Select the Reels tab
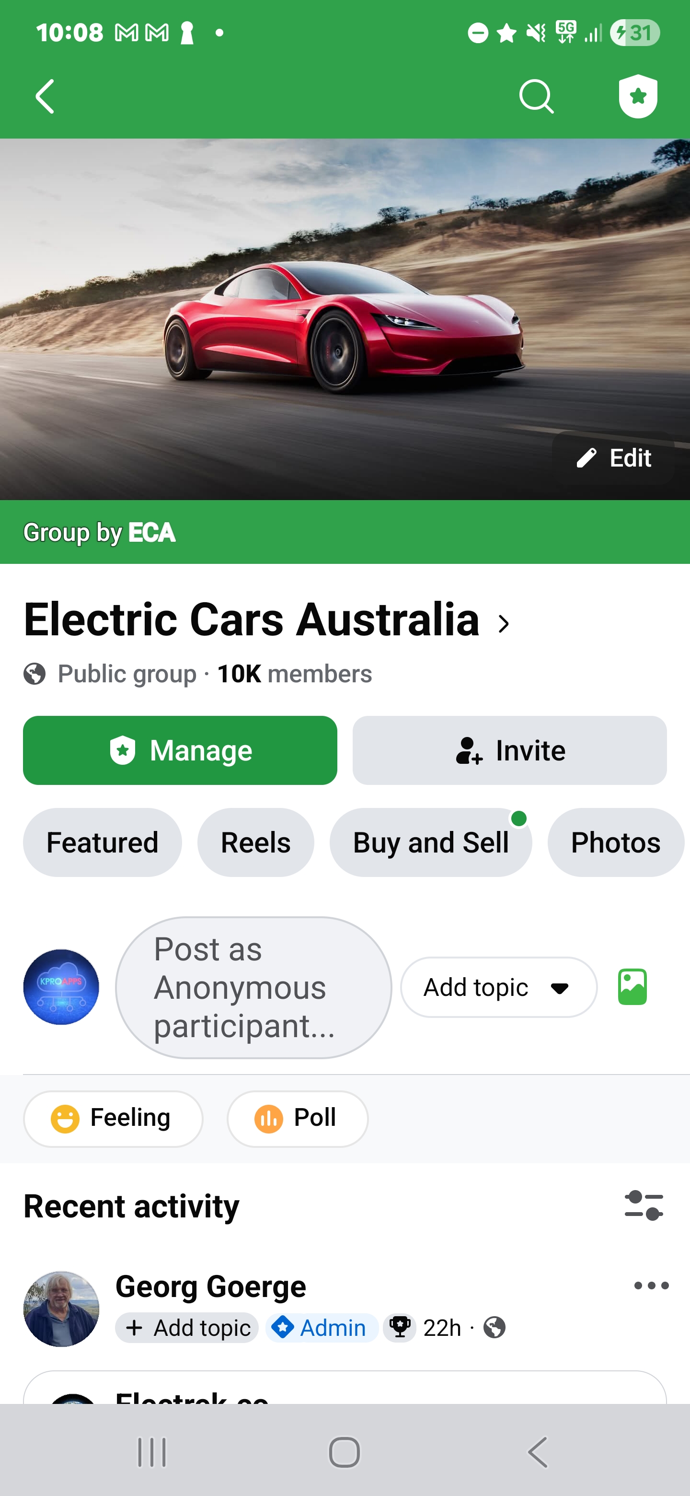Screen dimensions: 690x1496 255,842
